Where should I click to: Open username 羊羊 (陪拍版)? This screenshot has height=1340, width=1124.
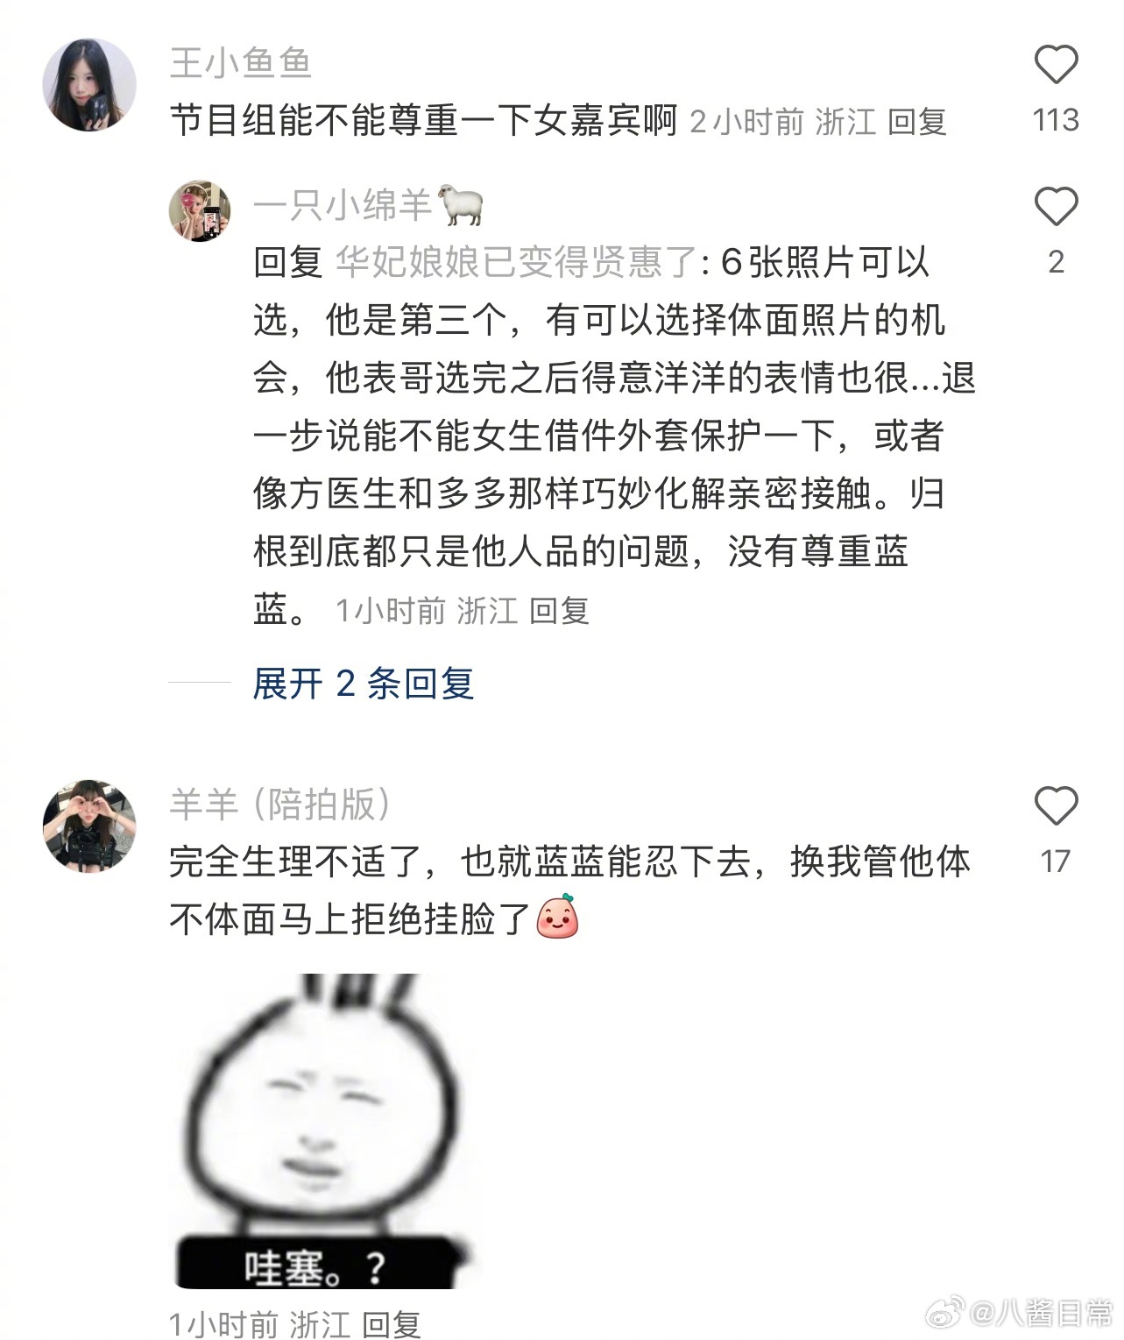tap(279, 804)
